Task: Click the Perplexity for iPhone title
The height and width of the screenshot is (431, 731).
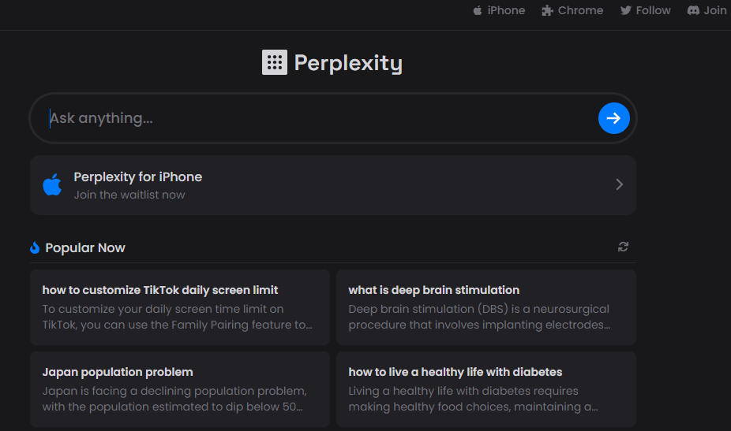Action: click(x=138, y=176)
